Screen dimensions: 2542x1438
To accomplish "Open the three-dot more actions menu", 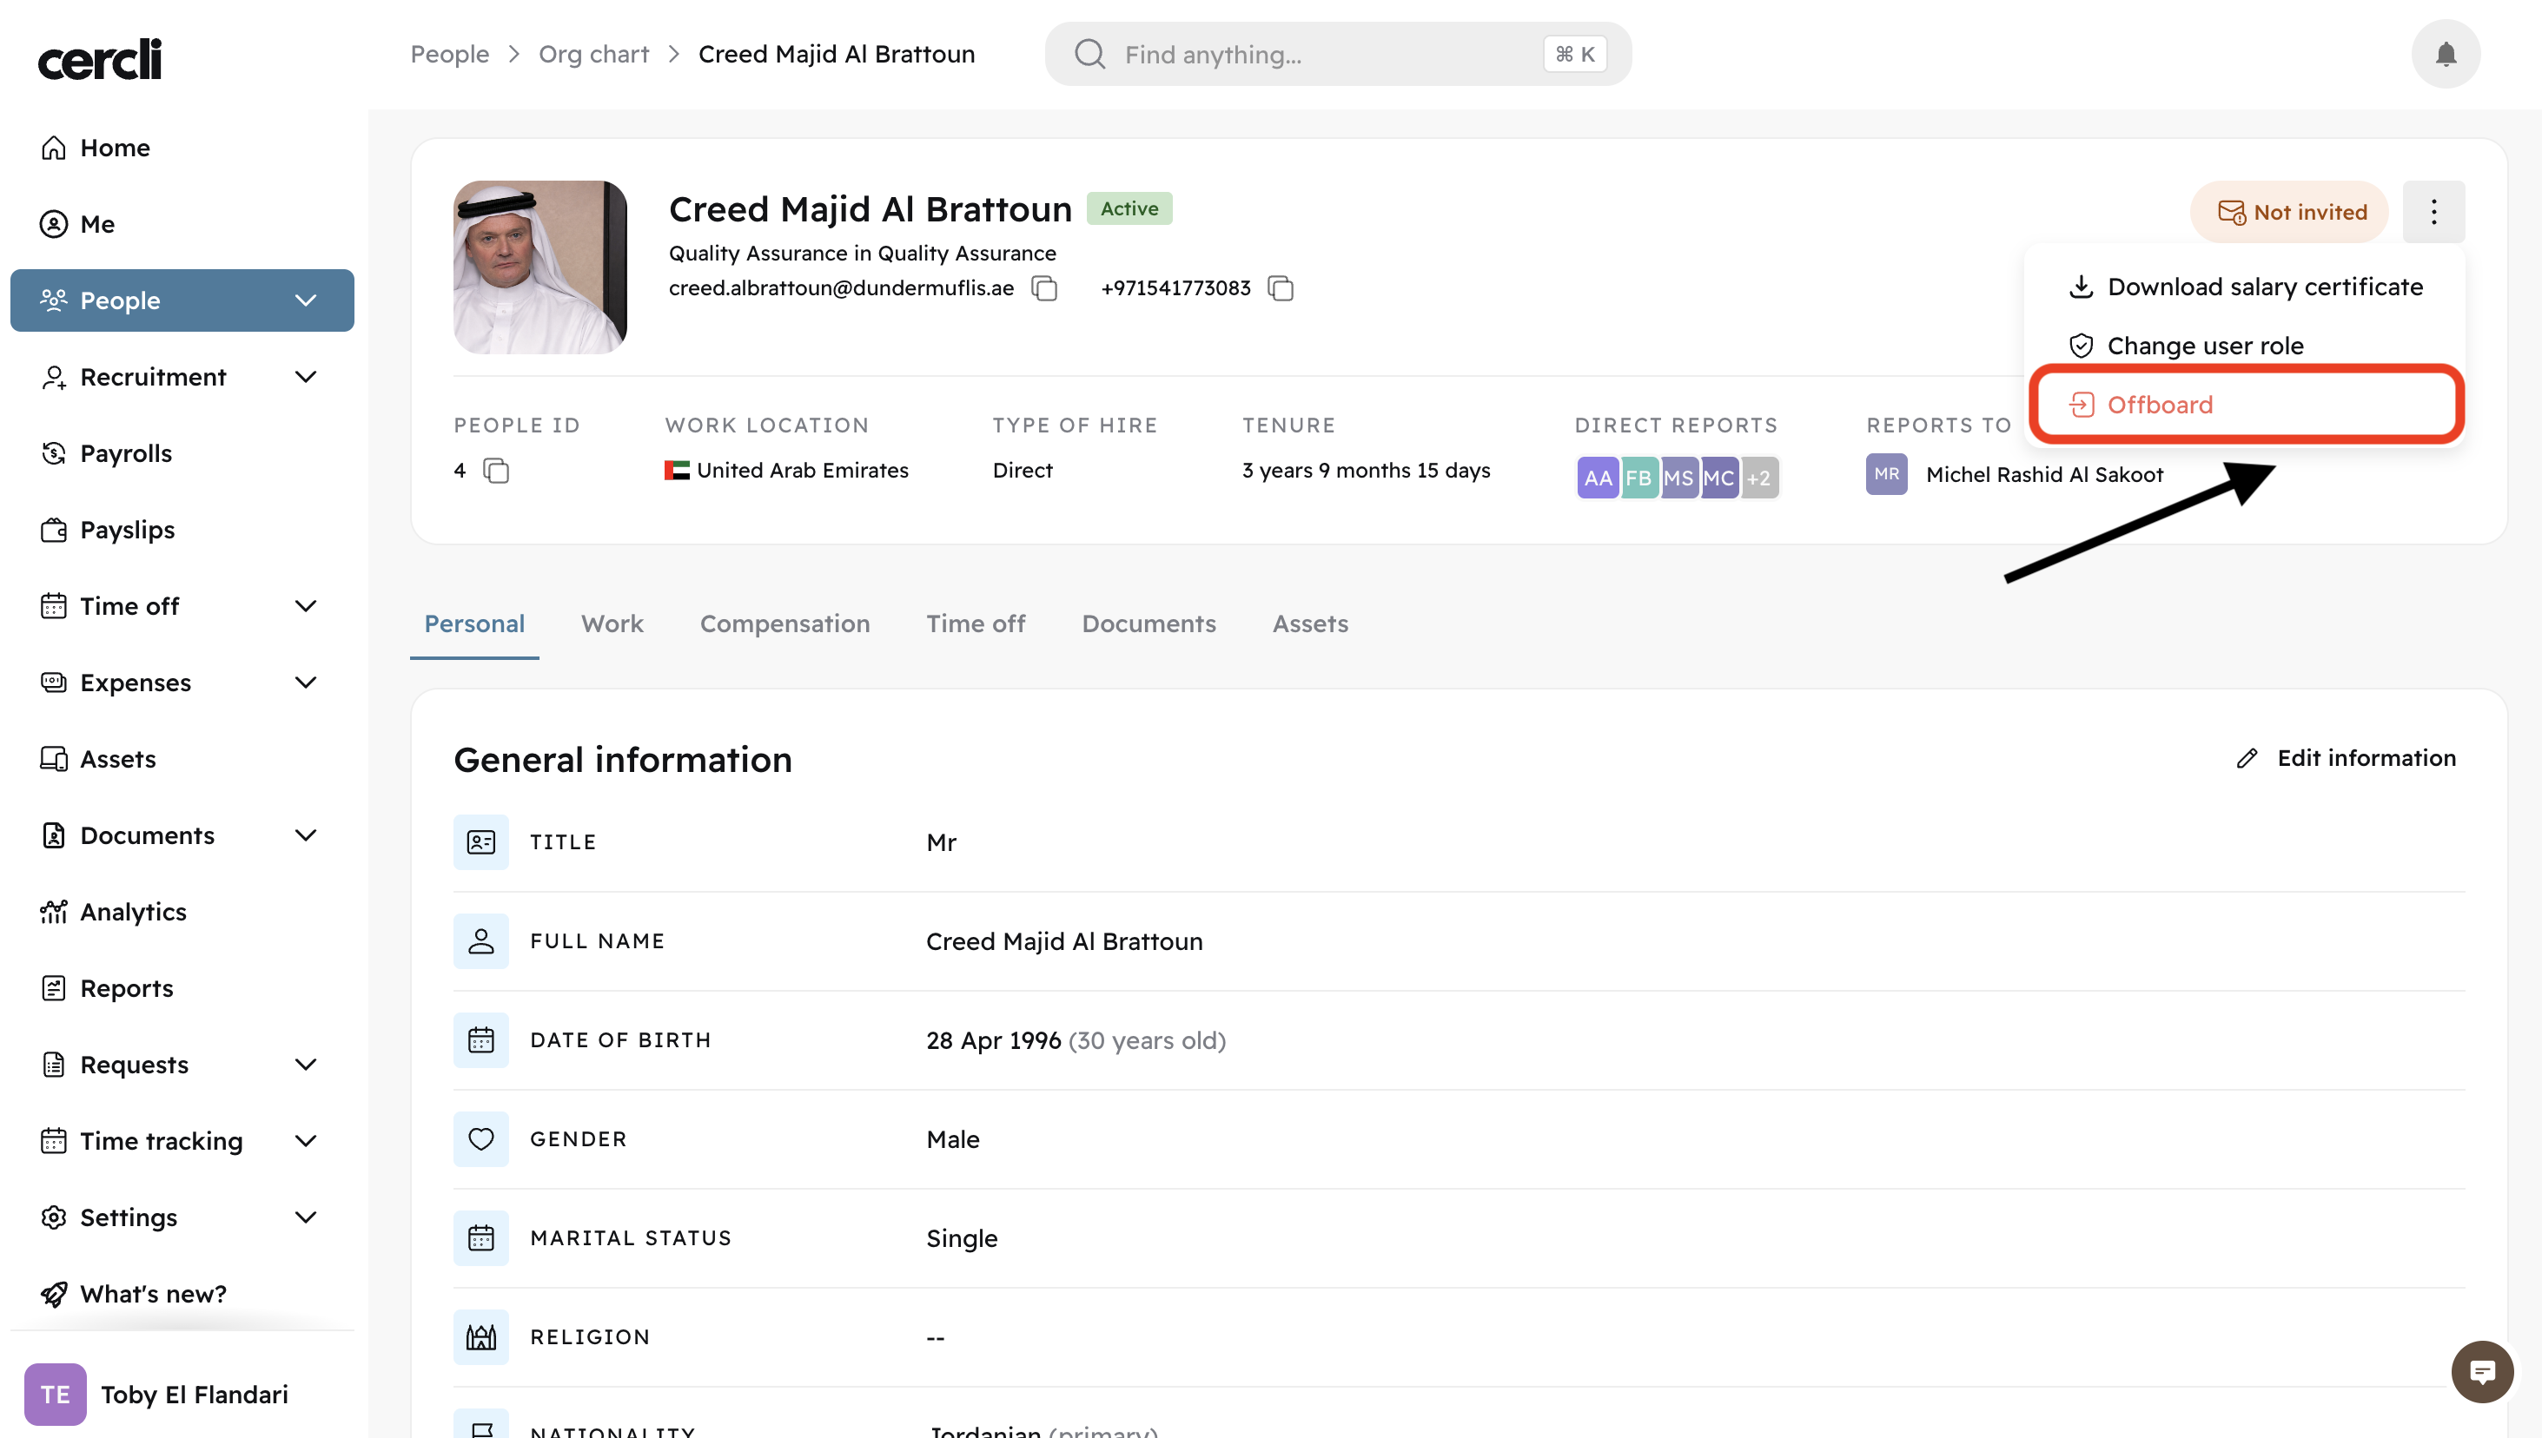I will [x=2433, y=211].
